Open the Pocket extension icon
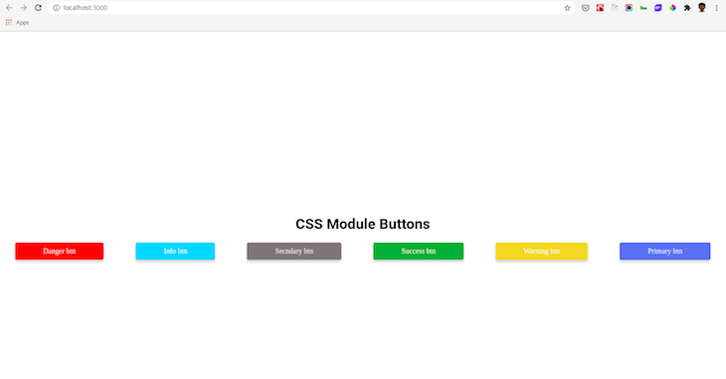This screenshot has height=379, width=726. click(x=585, y=8)
